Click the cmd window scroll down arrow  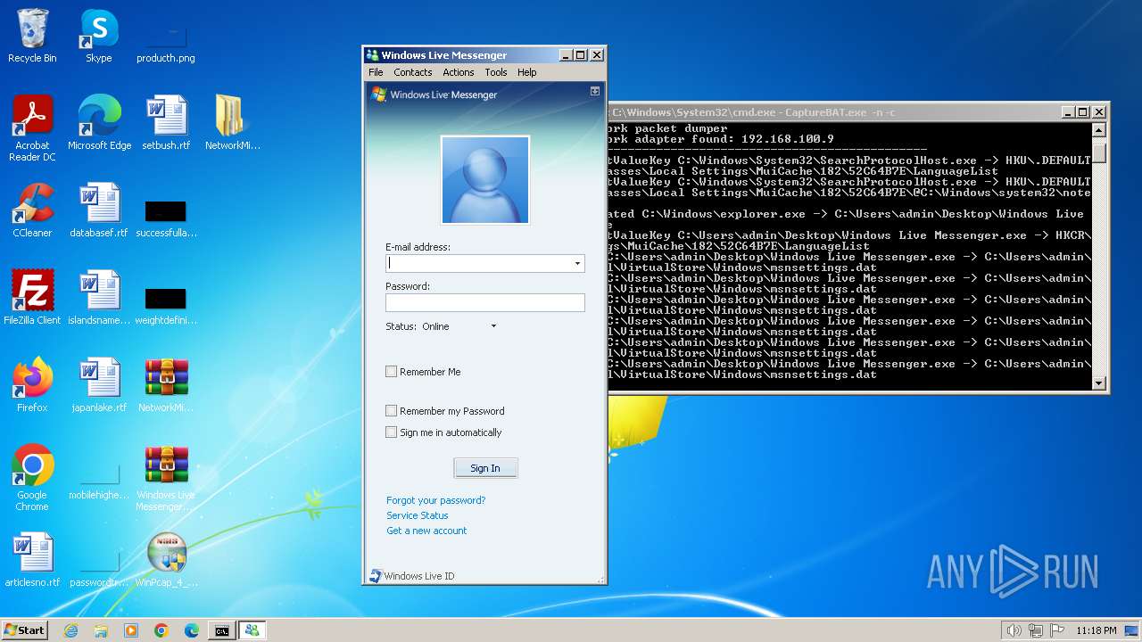[x=1100, y=383]
